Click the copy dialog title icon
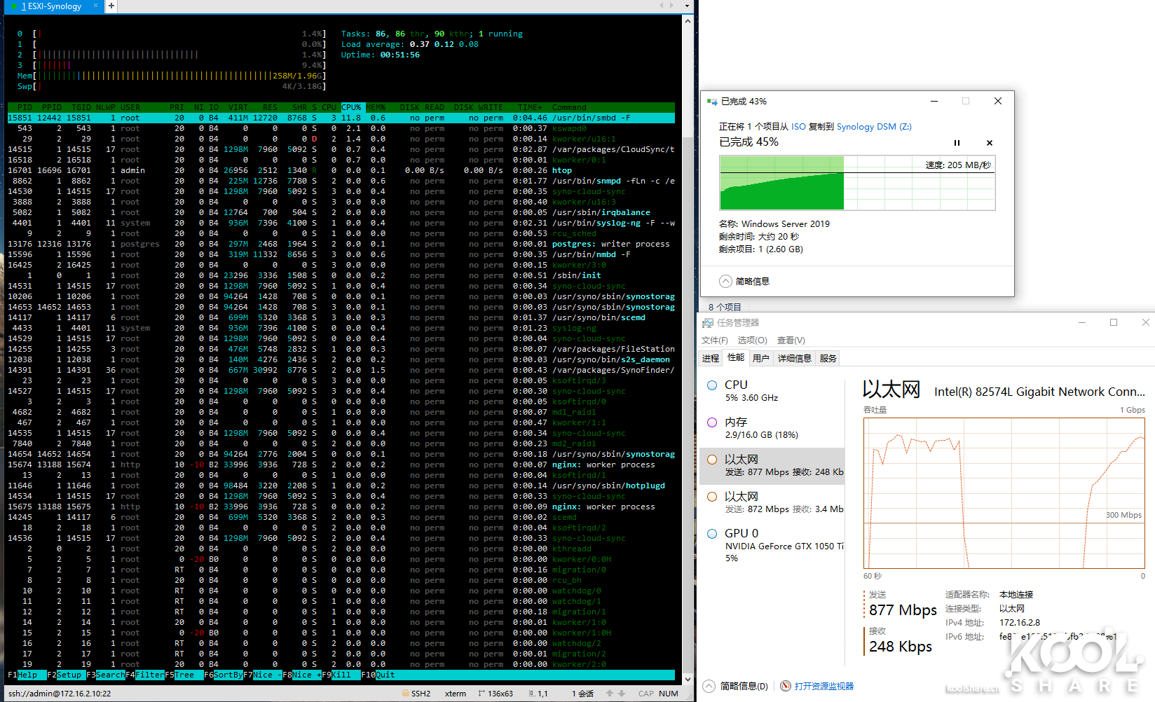The width and height of the screenshot is (1155, 702). click(x=712, y=102)
